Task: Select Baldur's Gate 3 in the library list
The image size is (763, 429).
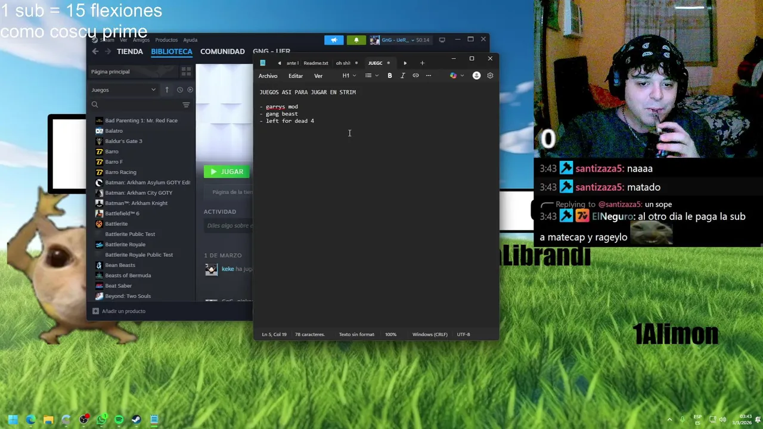Action: tap(123, 141)
